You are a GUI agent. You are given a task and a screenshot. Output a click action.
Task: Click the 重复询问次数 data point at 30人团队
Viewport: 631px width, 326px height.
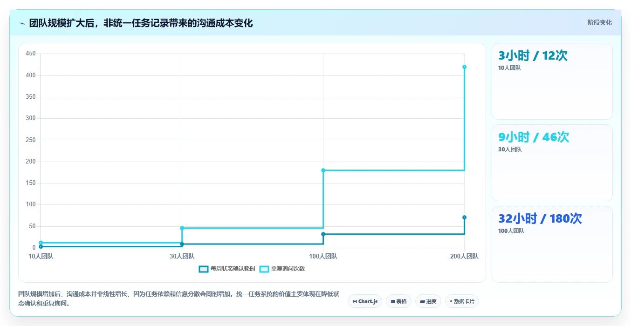(x=182, y=228)
